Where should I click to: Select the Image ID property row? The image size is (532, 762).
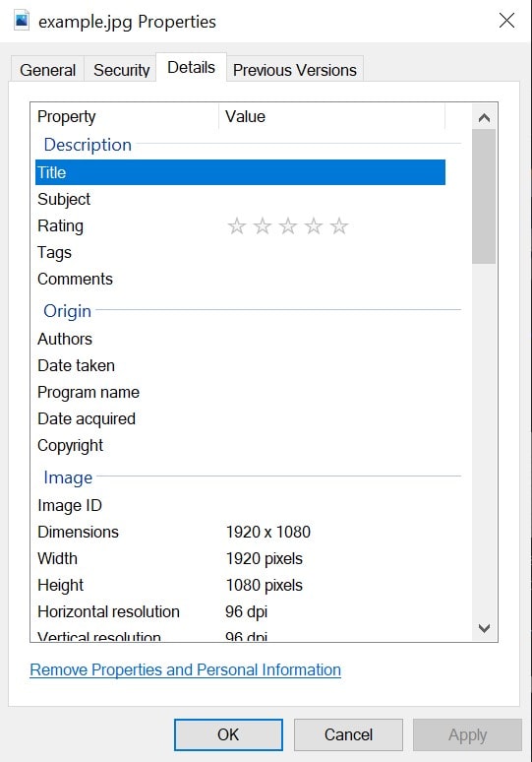240,505
